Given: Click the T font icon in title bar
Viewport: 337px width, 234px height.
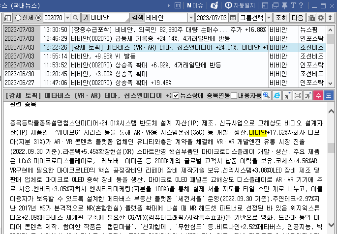Looking at the screenshot, I should [x=293, y=5].
